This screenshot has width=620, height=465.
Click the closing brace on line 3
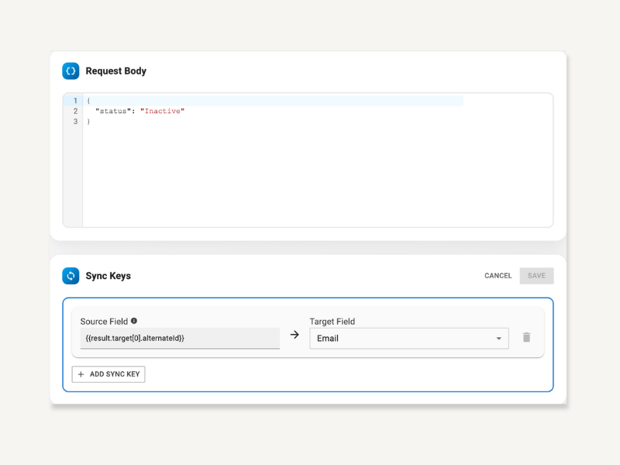pos(88,122)
